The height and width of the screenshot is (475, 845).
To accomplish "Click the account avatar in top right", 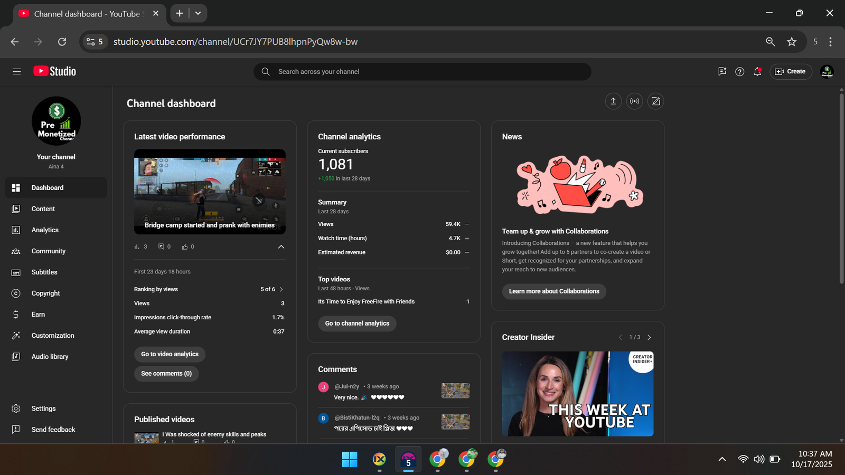I will click(x=827, y=72).
